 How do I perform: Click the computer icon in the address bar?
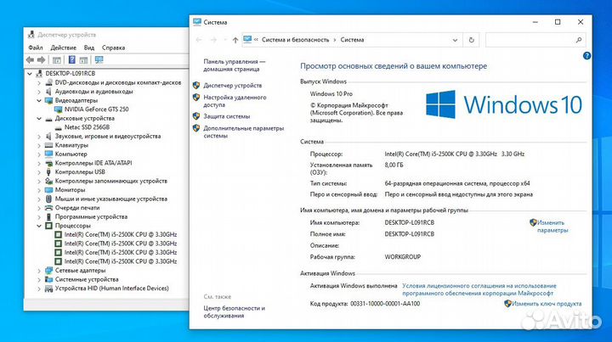(247, 40)
